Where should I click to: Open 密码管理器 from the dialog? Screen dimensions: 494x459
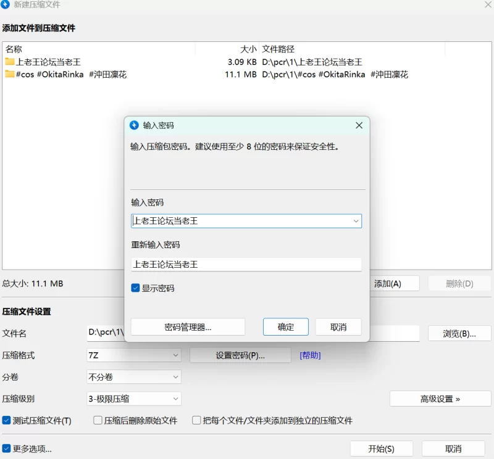188,327
